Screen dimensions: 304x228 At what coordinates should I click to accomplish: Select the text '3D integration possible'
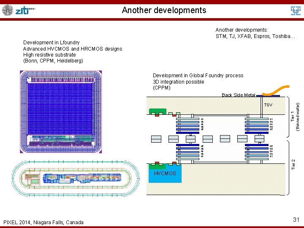click(x=178, y=81)
